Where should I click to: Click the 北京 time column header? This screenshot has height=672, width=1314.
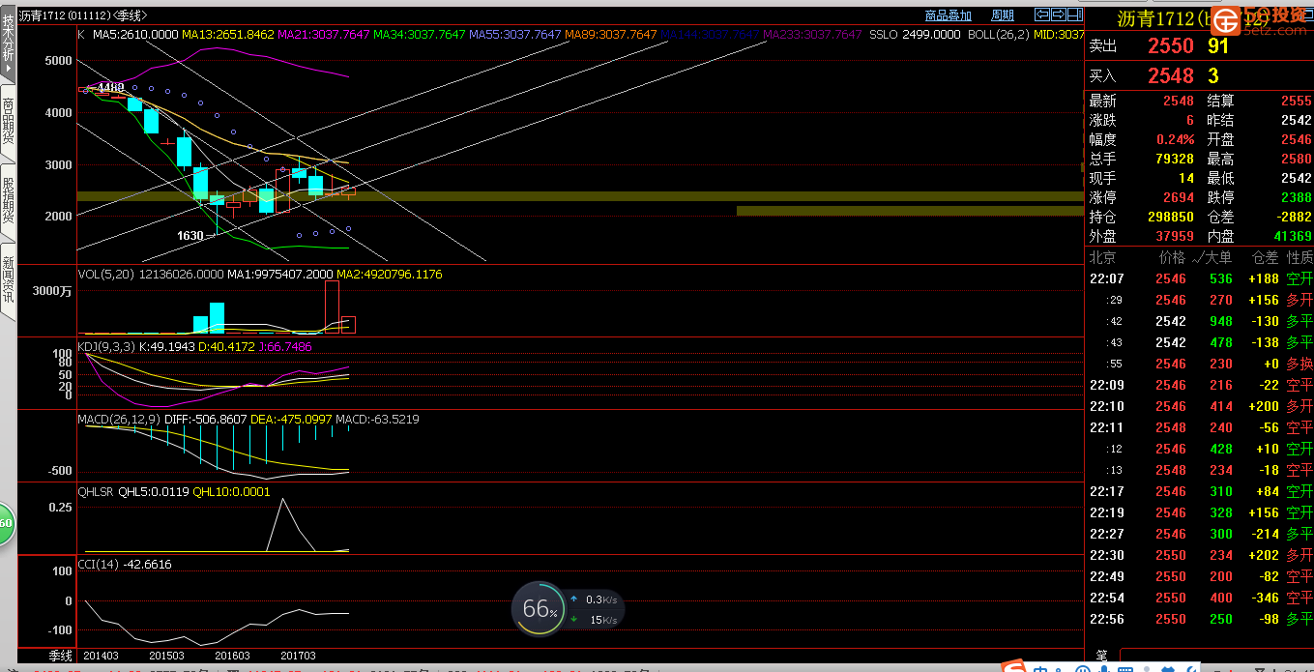1102,257
